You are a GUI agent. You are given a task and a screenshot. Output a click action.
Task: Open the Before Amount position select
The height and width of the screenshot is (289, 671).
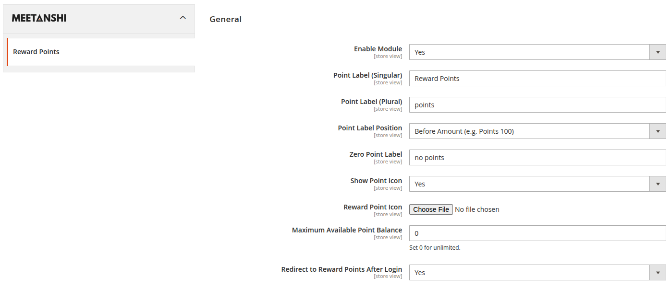(x=537, y=131)
